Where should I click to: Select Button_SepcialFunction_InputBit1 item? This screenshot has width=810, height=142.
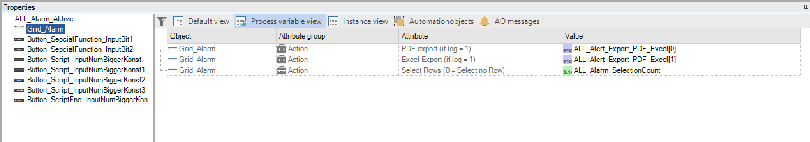pyautogui.click(x=80, y=39)
